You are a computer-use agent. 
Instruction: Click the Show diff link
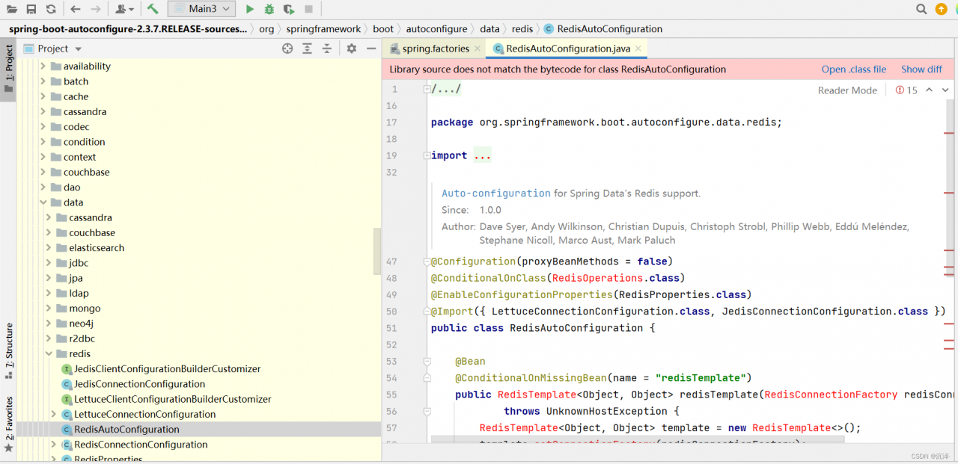point(921,69)
